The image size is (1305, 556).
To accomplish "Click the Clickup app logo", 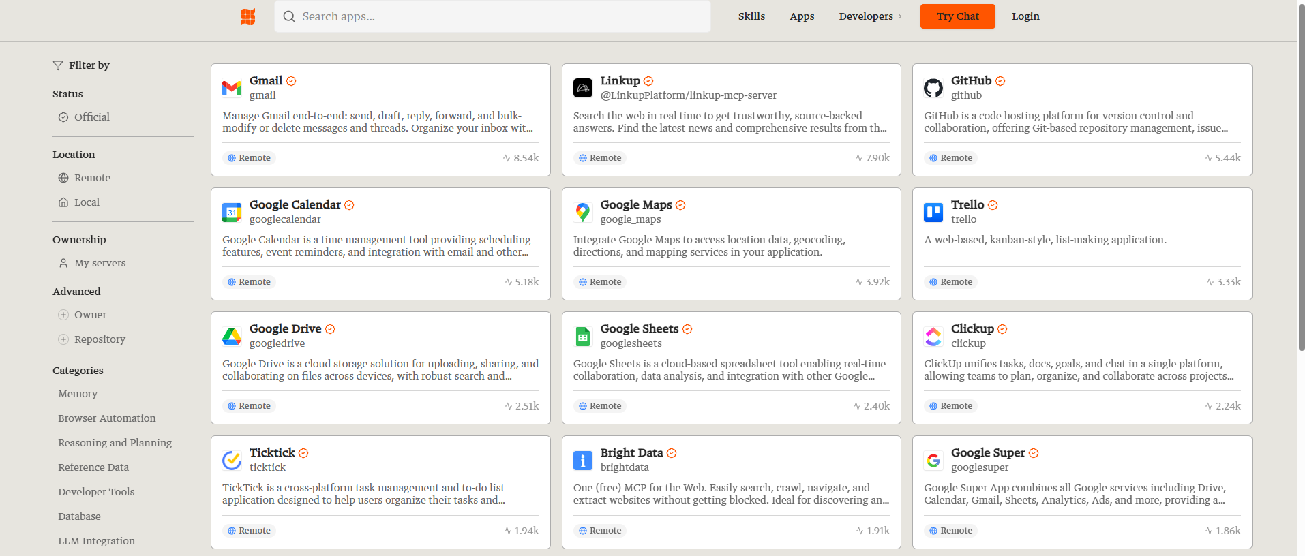I will 933,336.
